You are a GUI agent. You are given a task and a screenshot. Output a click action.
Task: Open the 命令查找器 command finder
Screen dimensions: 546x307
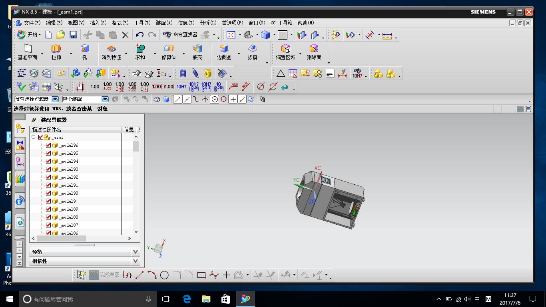(x=180, y=35)
